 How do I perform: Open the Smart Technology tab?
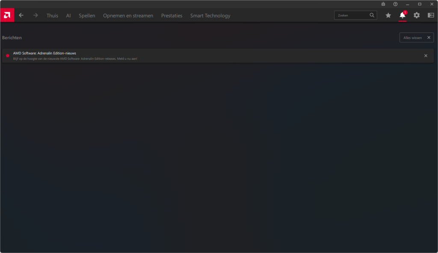click(x=210, y=16)
